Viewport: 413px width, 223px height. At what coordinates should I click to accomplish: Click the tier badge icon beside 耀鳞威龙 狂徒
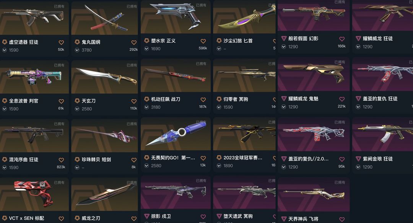358,39
